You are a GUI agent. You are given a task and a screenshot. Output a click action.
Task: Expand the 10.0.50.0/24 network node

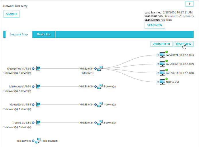click(x=95, y=123)
